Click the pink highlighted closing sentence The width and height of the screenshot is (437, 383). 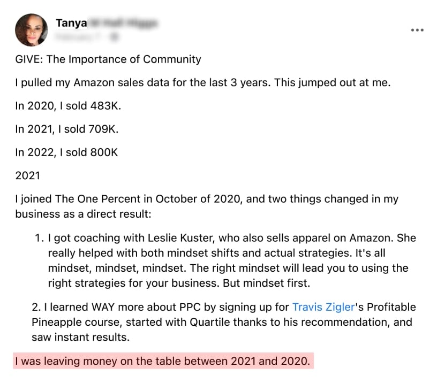point(163,361)
